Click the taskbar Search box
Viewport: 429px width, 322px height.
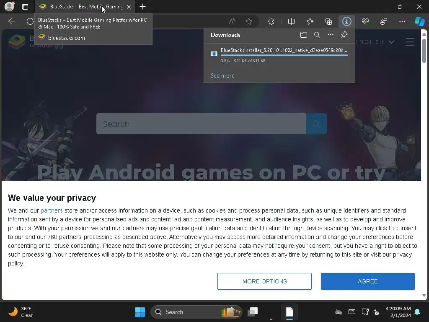pyautogui.click(x=196, y=312)
